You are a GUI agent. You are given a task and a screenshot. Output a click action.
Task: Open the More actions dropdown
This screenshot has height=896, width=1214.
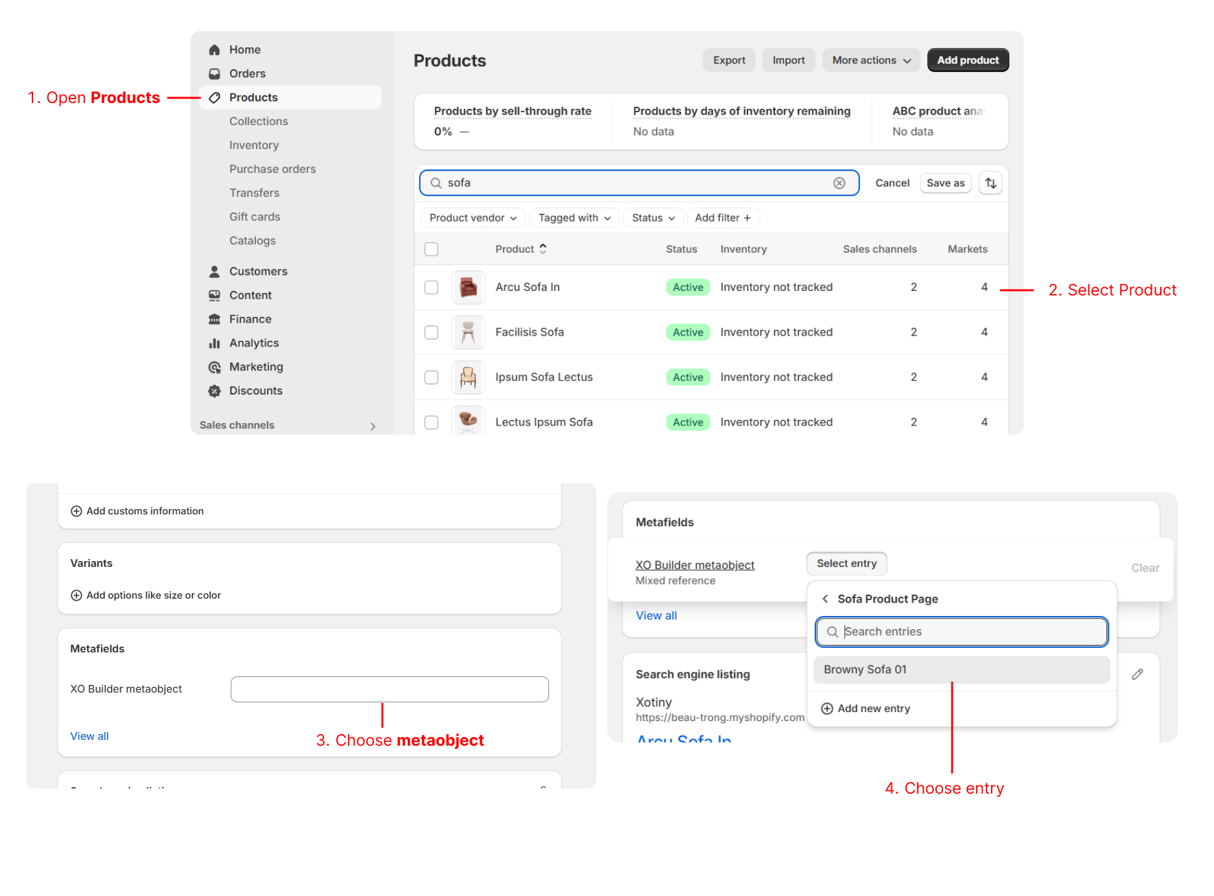(870, 60)
